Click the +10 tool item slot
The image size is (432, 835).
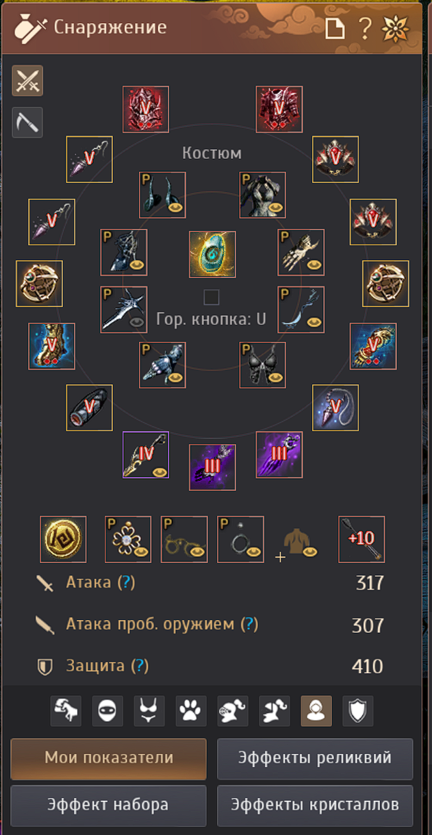tap(362, 539)
